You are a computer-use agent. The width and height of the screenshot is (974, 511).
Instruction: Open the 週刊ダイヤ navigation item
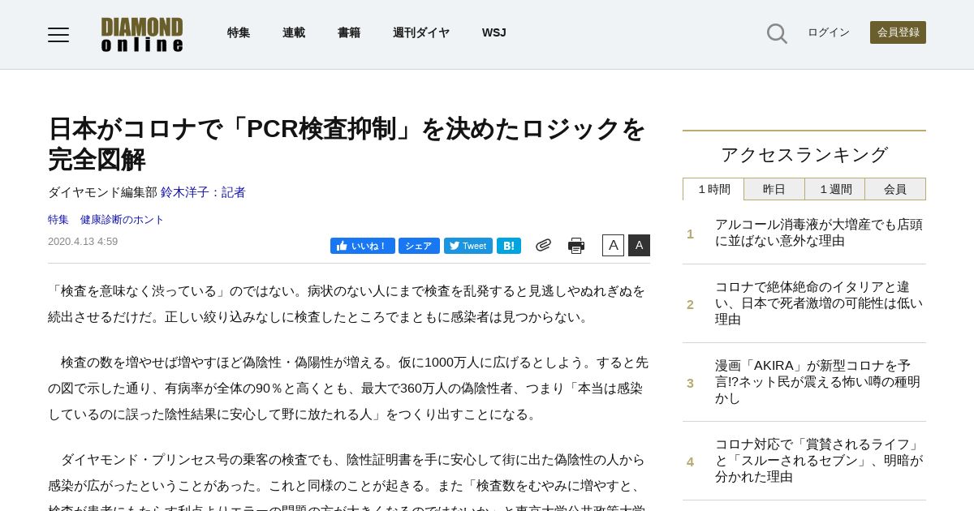click(421, 32)
